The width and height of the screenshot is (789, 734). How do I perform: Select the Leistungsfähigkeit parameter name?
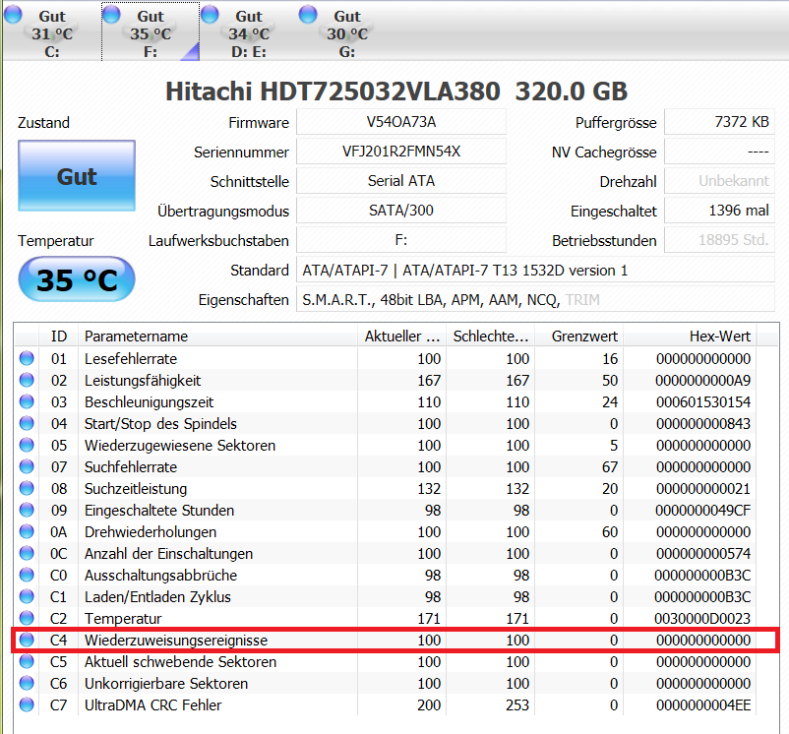pos(143,381)
